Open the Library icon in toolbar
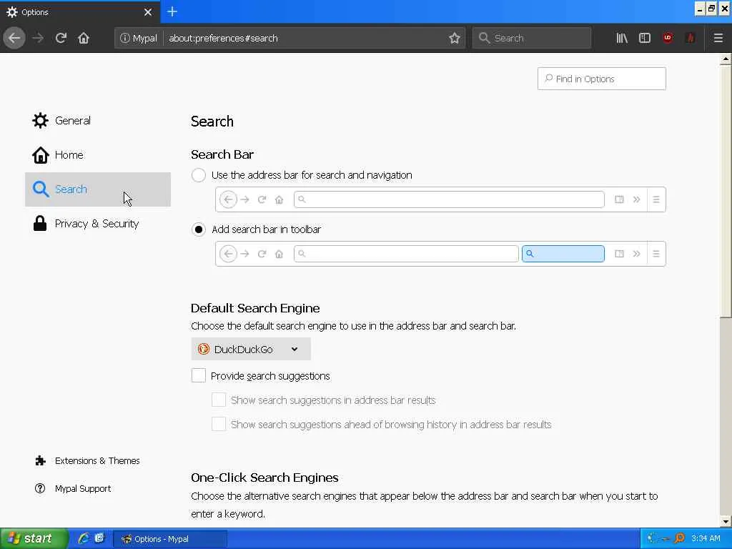 coord(622,38)
